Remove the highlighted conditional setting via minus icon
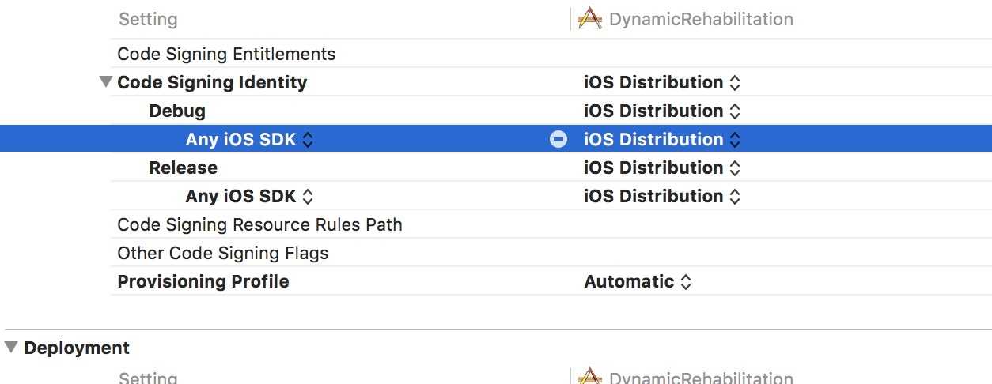Viewport: 992px width, 384px height. [558, 139]
